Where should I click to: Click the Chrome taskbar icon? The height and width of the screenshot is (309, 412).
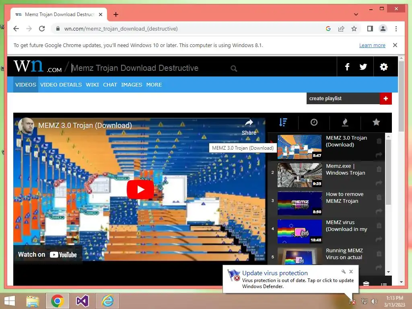click(x=58, y=301)
